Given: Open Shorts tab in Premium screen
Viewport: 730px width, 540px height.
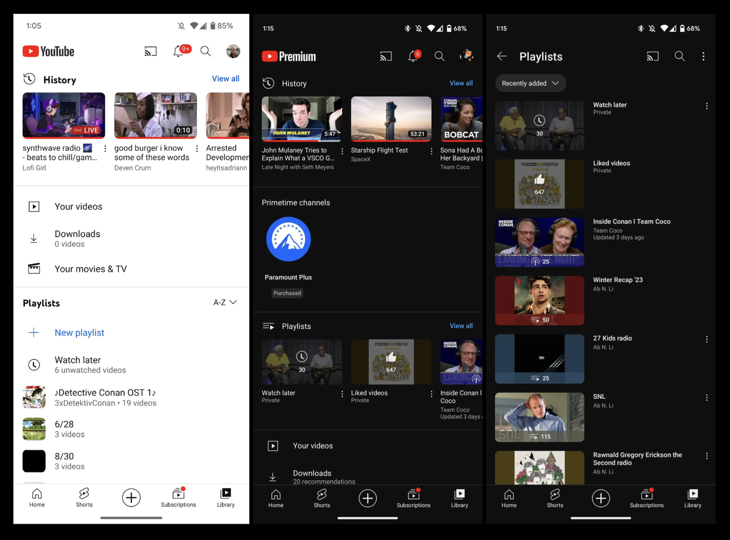Looking at the screenshot, I should click(x=322, y=498).
